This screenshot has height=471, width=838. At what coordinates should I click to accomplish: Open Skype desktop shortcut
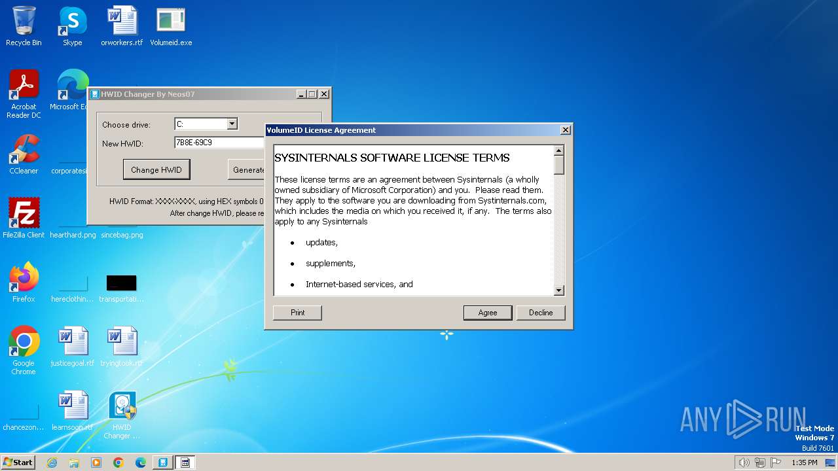pyautogui.click(x=73, y=26)
